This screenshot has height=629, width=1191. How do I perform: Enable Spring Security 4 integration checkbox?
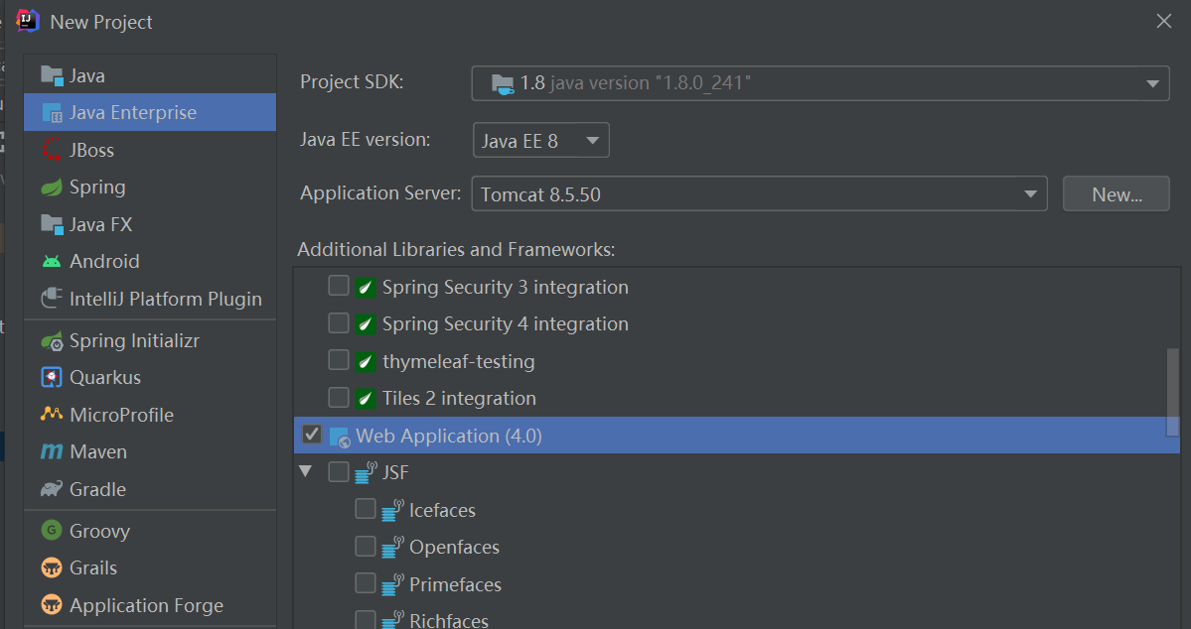coord(339,322)
